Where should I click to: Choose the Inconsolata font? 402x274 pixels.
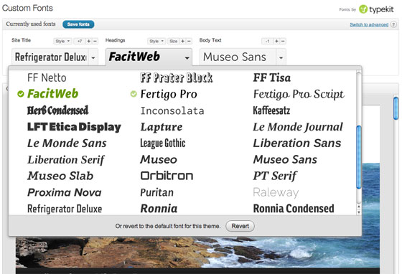(x=172, y=111)
